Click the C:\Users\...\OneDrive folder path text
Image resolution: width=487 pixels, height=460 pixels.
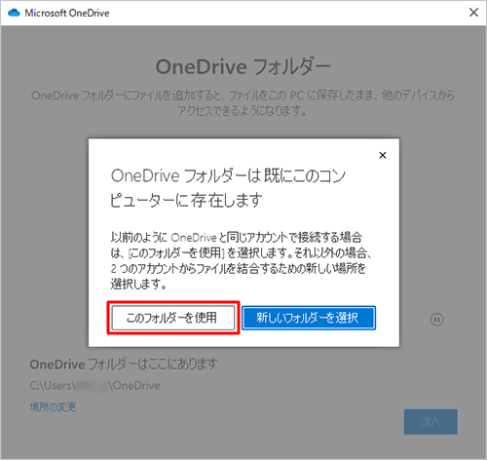coord(94,386)
